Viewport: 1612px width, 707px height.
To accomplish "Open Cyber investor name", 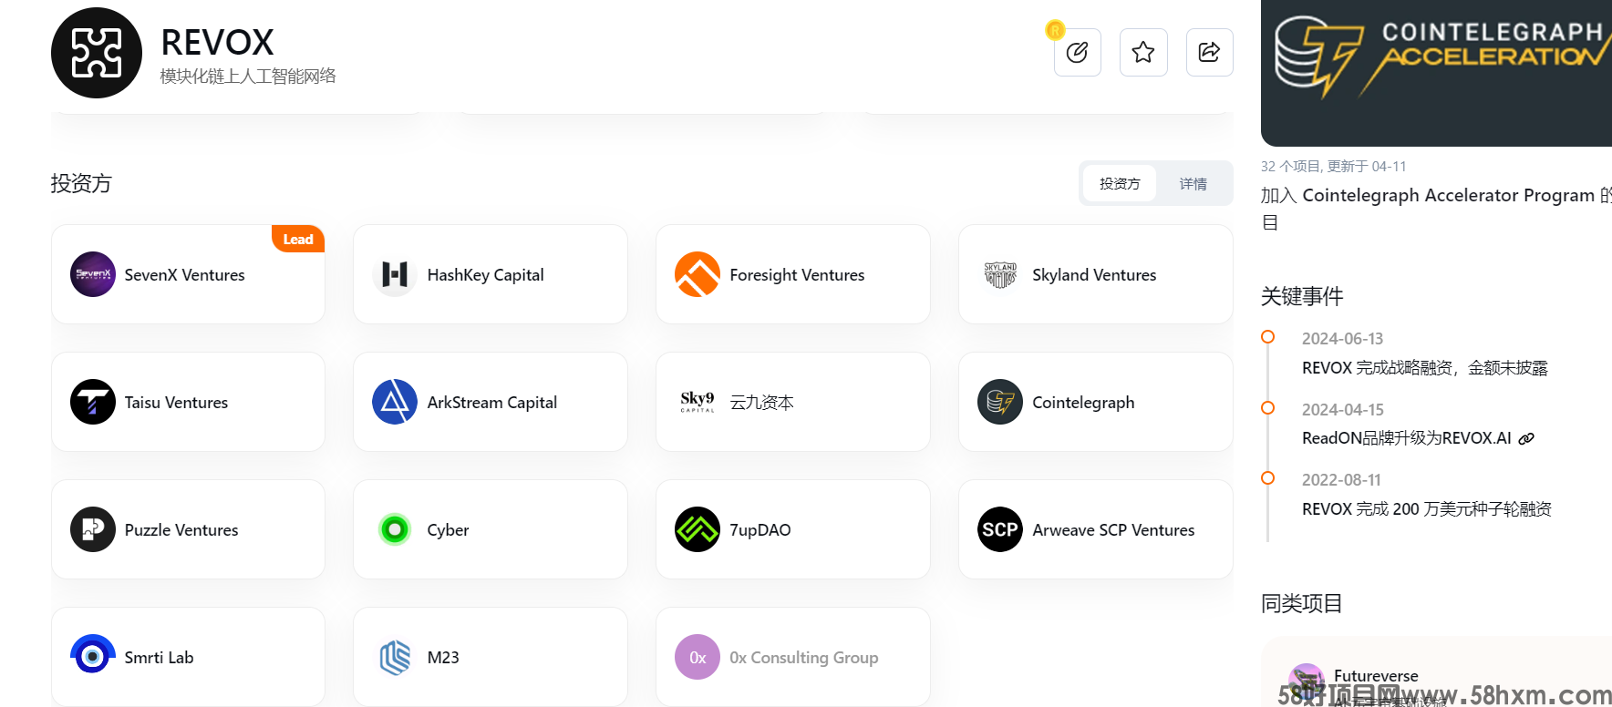I will pyautogui.click(x=448, y=529).
